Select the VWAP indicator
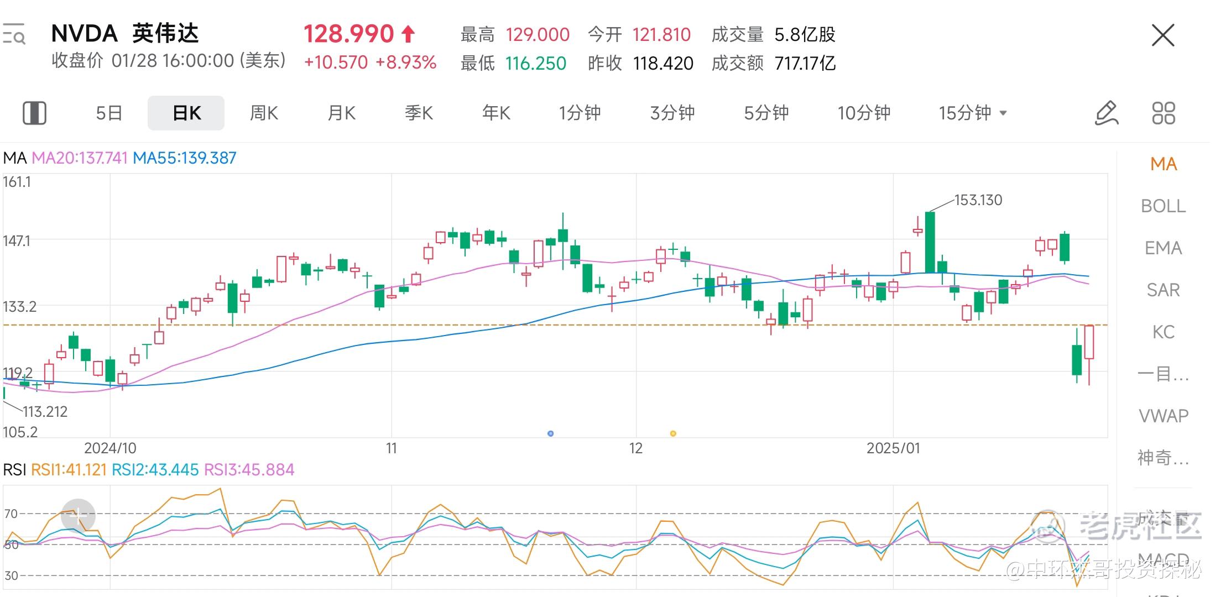1226x597 pixels. point(1164,416)
